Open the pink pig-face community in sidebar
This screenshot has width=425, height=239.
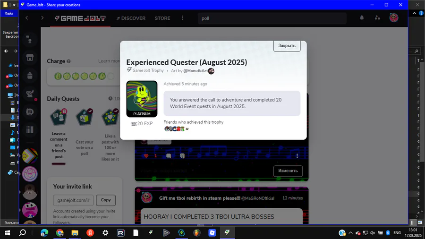pyautogui.click(x=30, y=174)
